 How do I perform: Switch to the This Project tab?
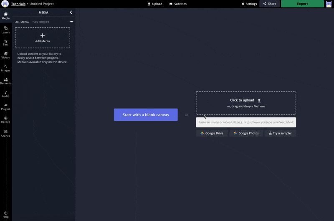point(40,22)
